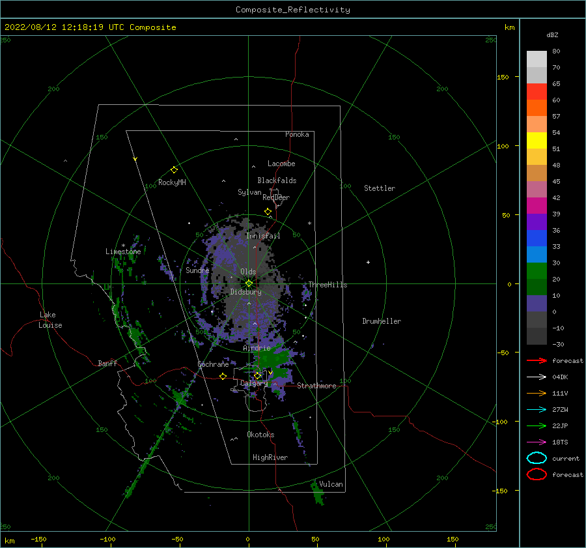Click the Drumheller town label

click(382, 321)
